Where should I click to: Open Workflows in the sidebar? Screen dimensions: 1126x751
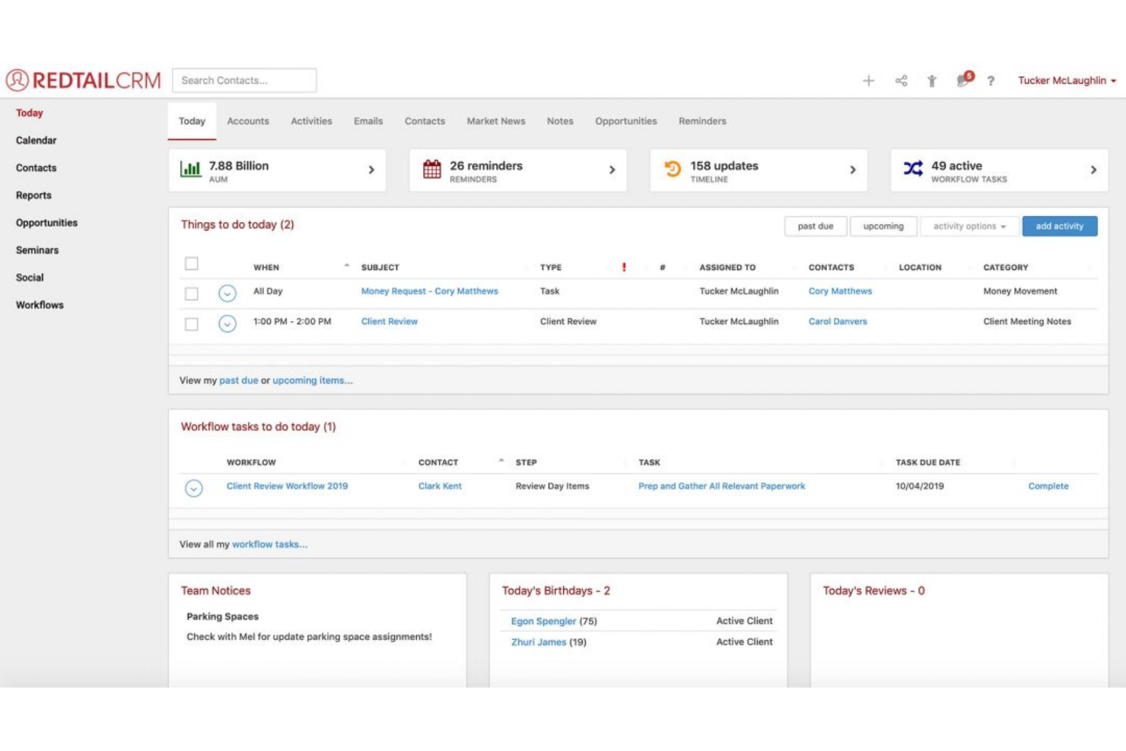[40, 304]
